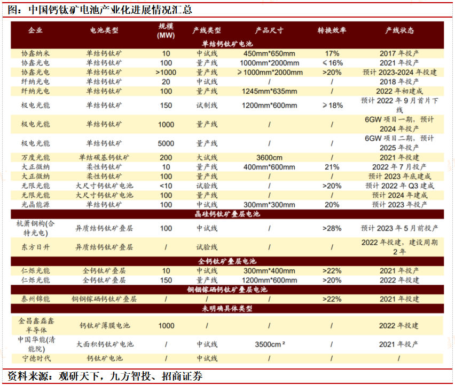Click the 预计2024年建成 status cell
The image size is (455, 385).
point(399,195)
